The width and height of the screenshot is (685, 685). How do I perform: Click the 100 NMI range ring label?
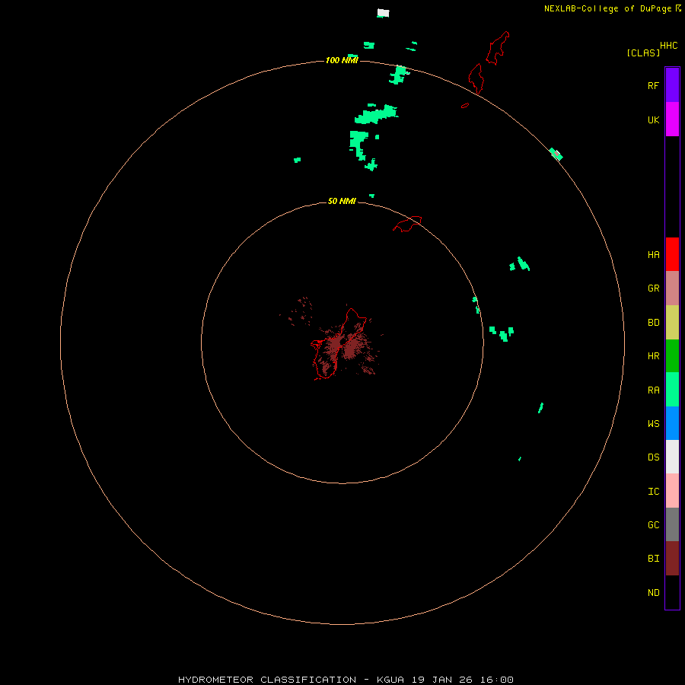[342, 60]
